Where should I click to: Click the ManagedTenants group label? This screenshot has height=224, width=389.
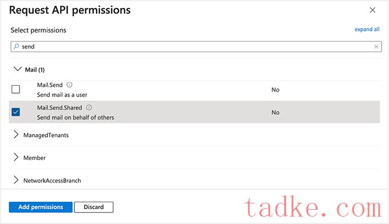[x=46, y=135]
